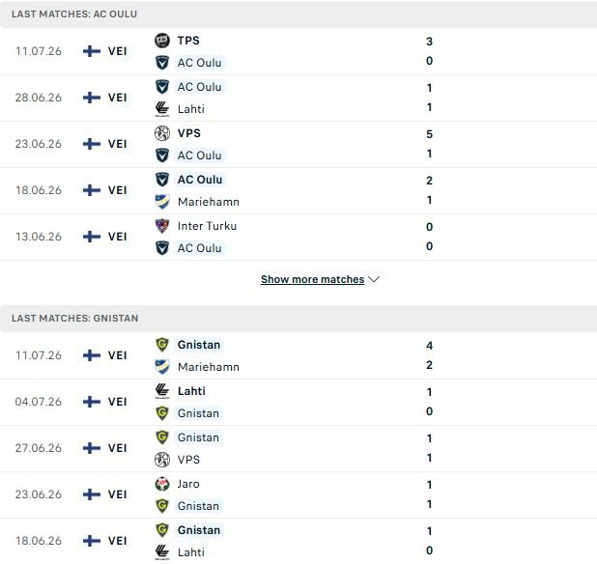Click the Jaro team crest icon

point(162,484)
